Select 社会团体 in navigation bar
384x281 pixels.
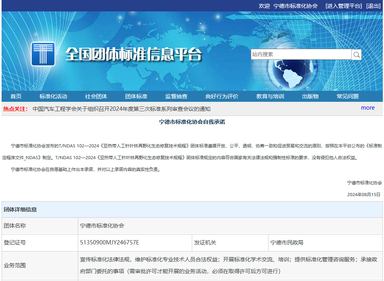(96, 97)
